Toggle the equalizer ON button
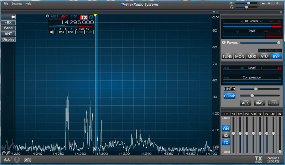This screenshot has height=165, width=285. [x=226, y=128]
